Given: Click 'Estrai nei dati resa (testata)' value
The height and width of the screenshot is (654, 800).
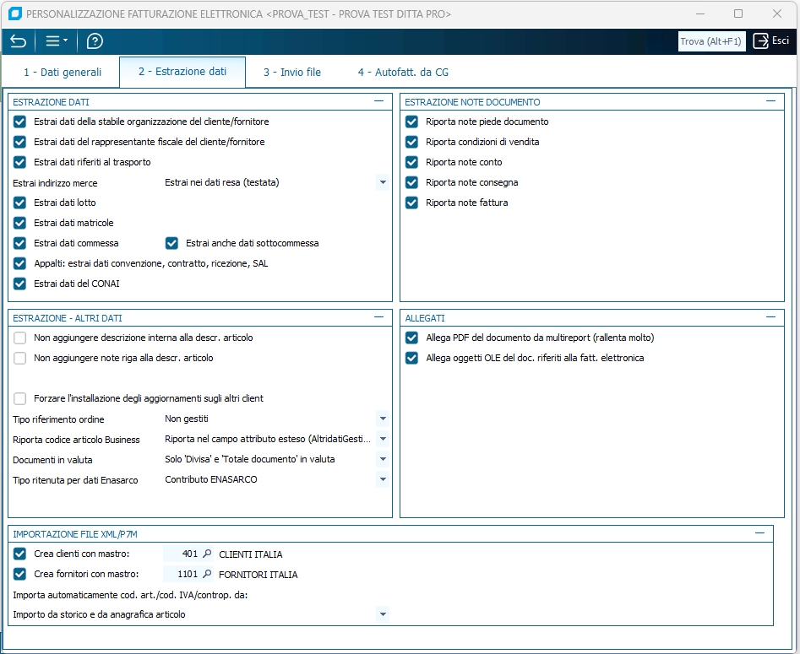Looking at the screenshot, I should (222, 182).
